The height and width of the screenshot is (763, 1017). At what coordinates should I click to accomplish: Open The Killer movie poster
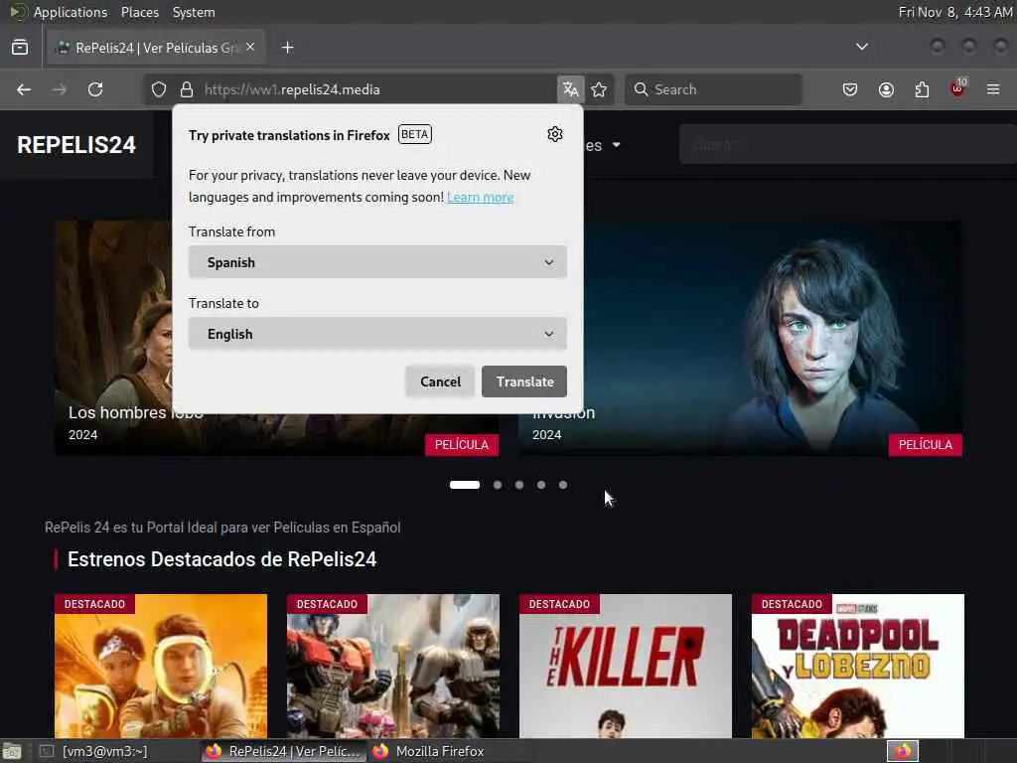coord(626,669)
